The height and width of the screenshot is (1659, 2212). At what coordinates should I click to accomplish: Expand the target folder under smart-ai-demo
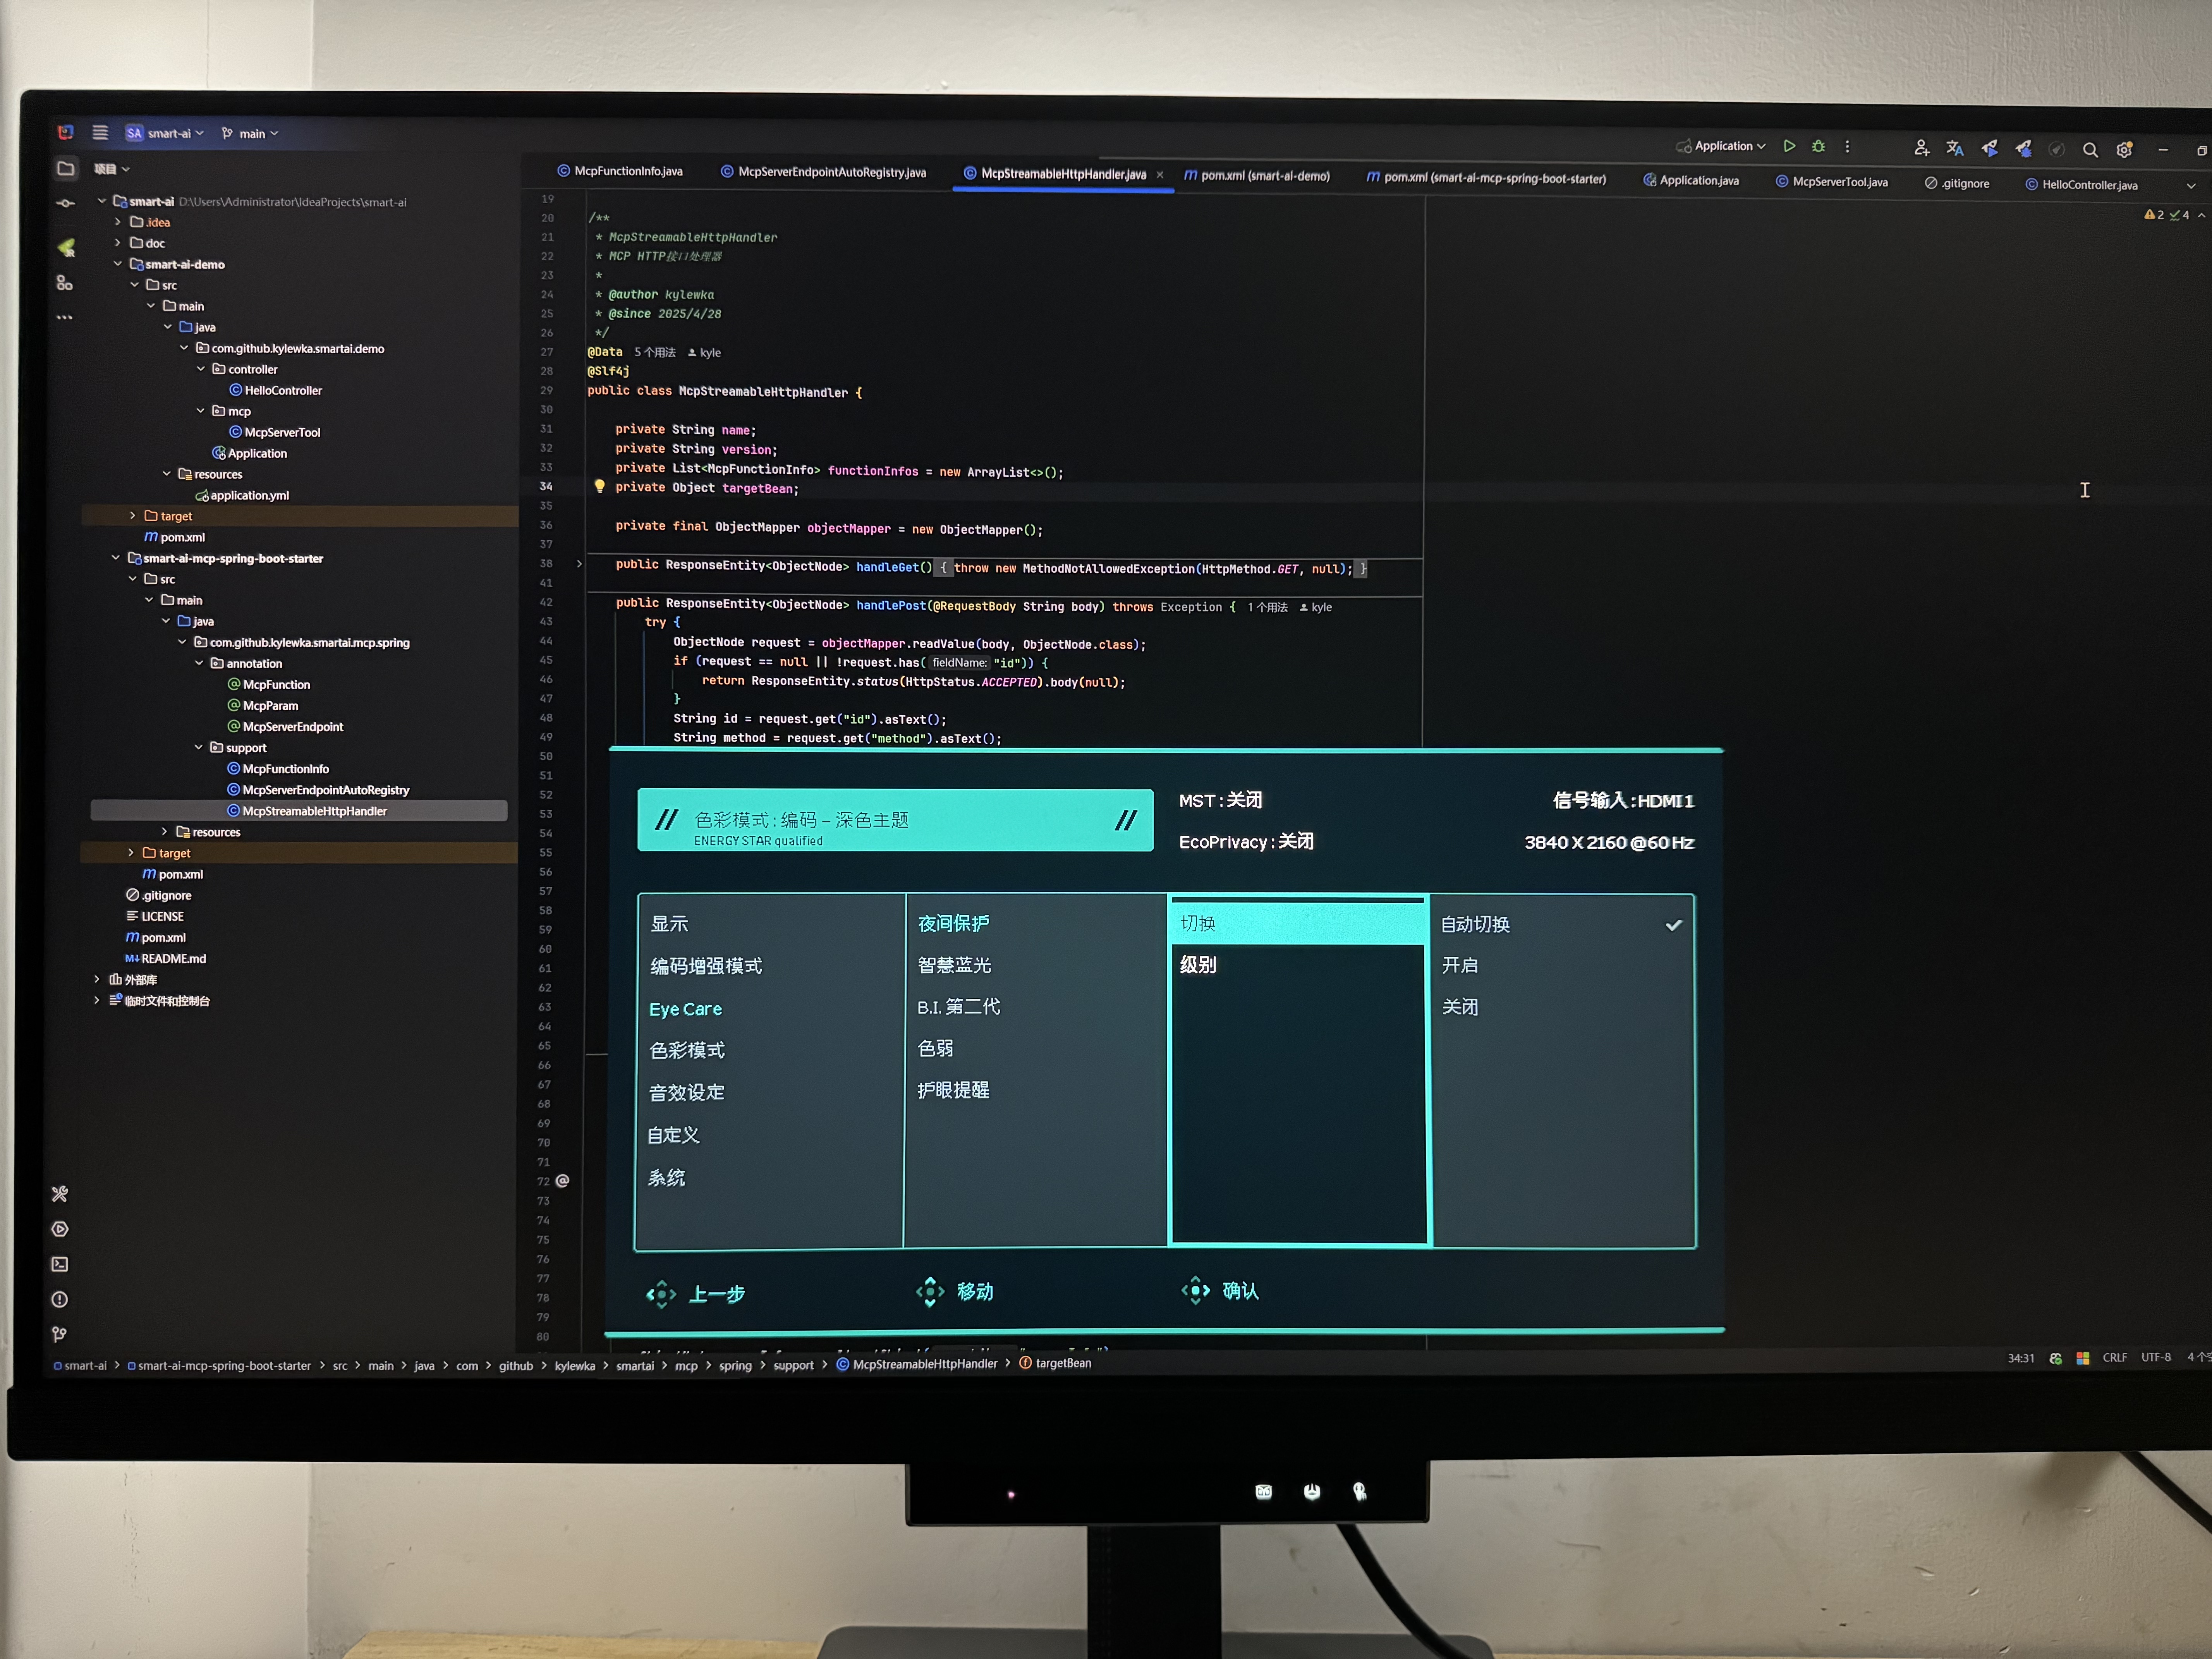click(x=132, y=516)
